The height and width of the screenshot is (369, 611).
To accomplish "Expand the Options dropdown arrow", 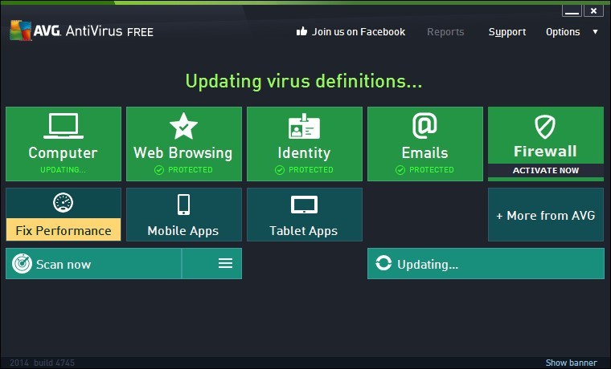I will click(596, 32).
